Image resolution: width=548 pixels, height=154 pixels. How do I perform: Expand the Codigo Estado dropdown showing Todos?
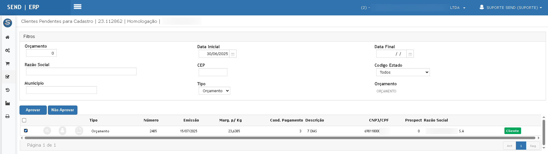tap(403, 72)
